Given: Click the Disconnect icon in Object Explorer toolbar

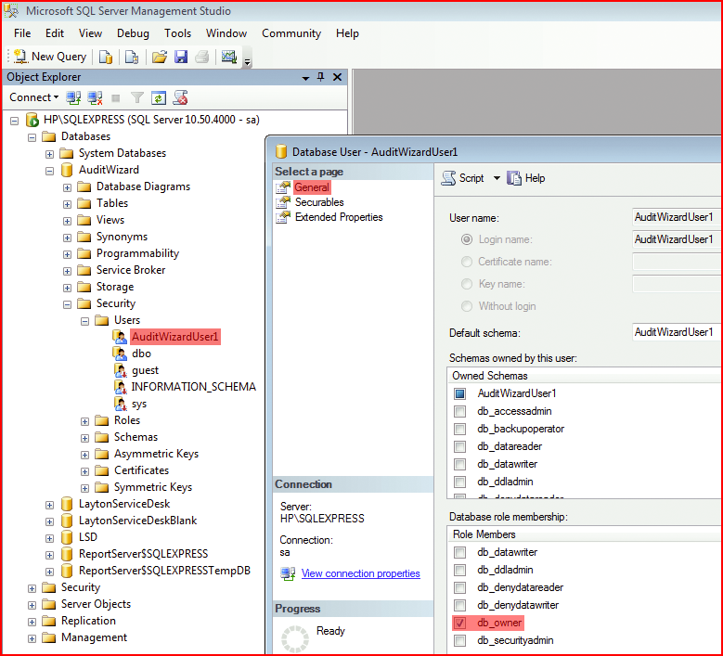Looking at the screenshot, I should point(95,97).
